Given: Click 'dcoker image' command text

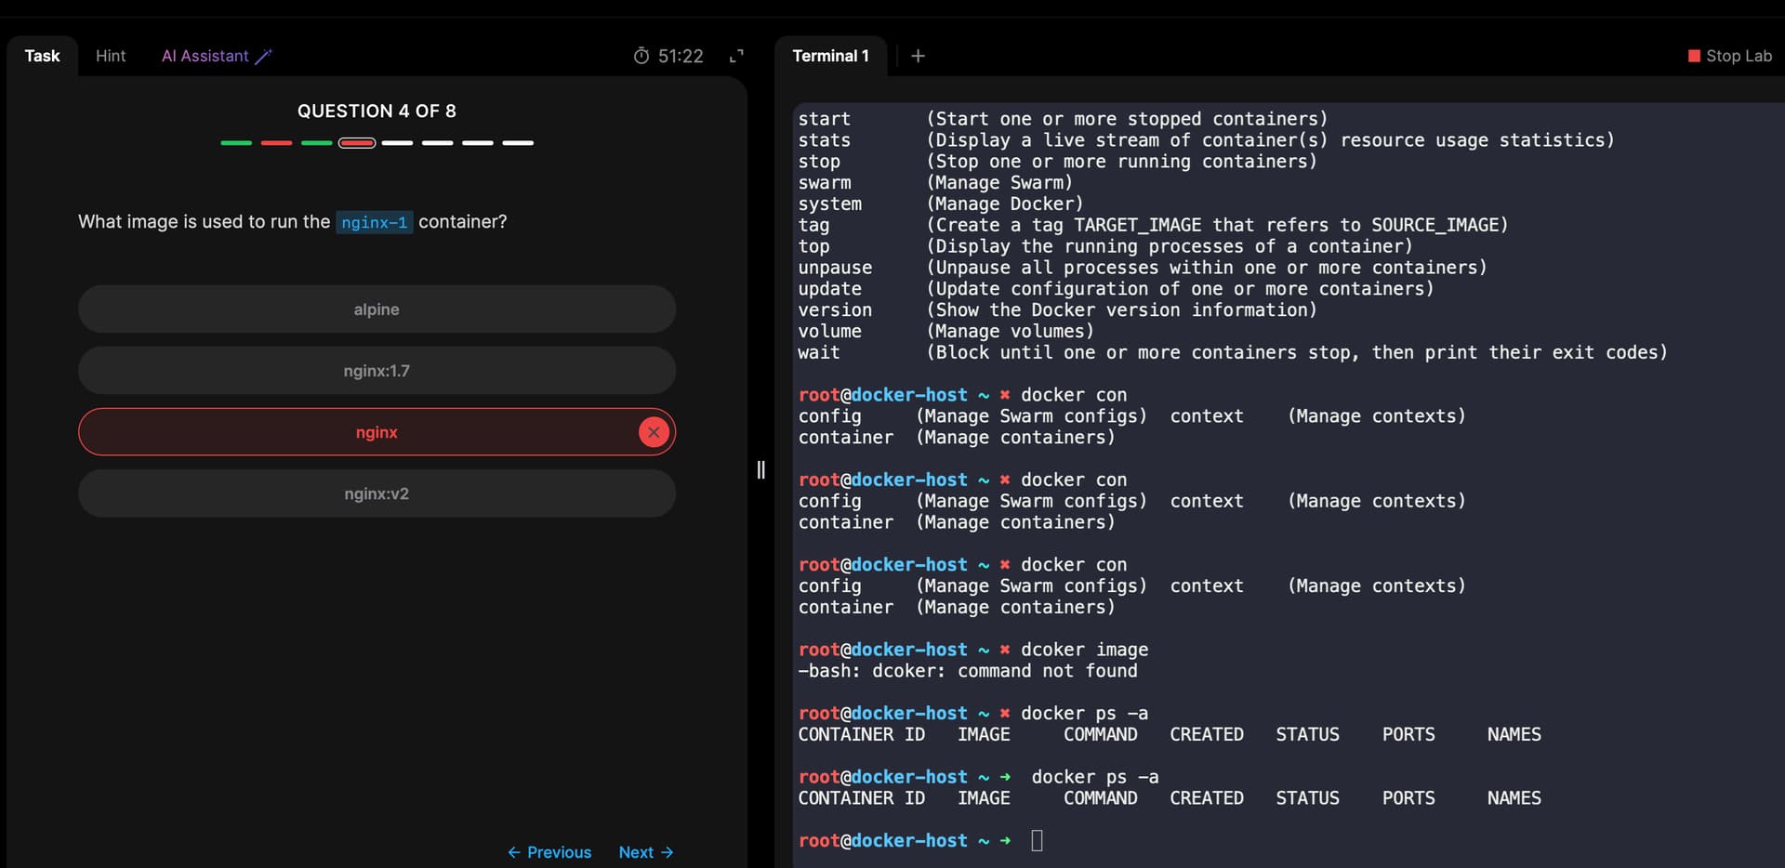Looking at the screenshot, I should (1084, 650).
